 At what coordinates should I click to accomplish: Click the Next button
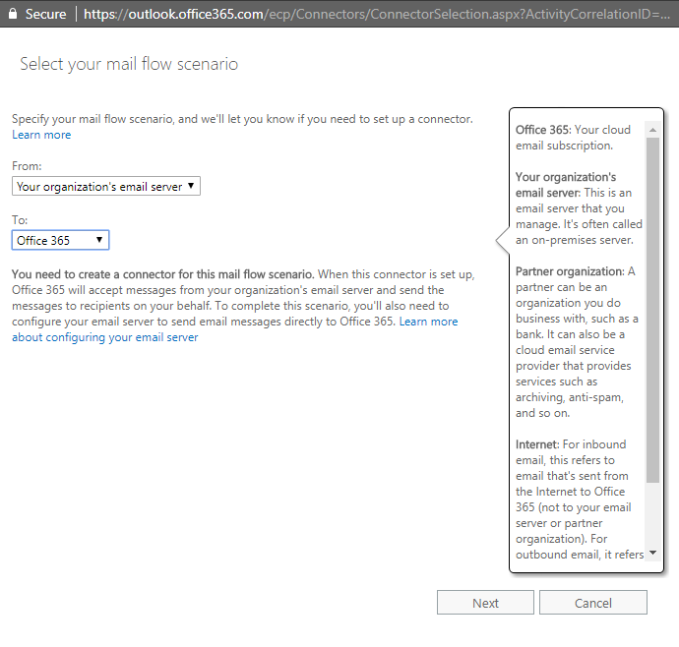[485, 603]
